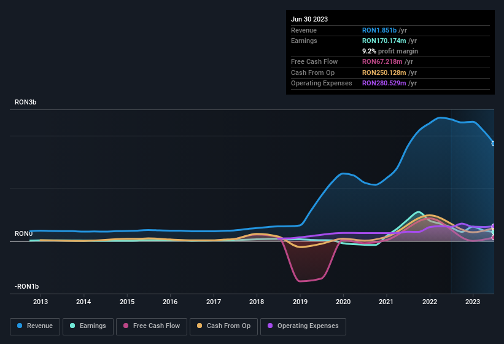The width and height of the screenshot is (504, 344).
Task: Click the 2015 x-axis label
Action: pyautogui.click(x=127, y=302)
